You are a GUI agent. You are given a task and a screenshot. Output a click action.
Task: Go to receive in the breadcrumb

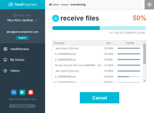coord(64,5)
